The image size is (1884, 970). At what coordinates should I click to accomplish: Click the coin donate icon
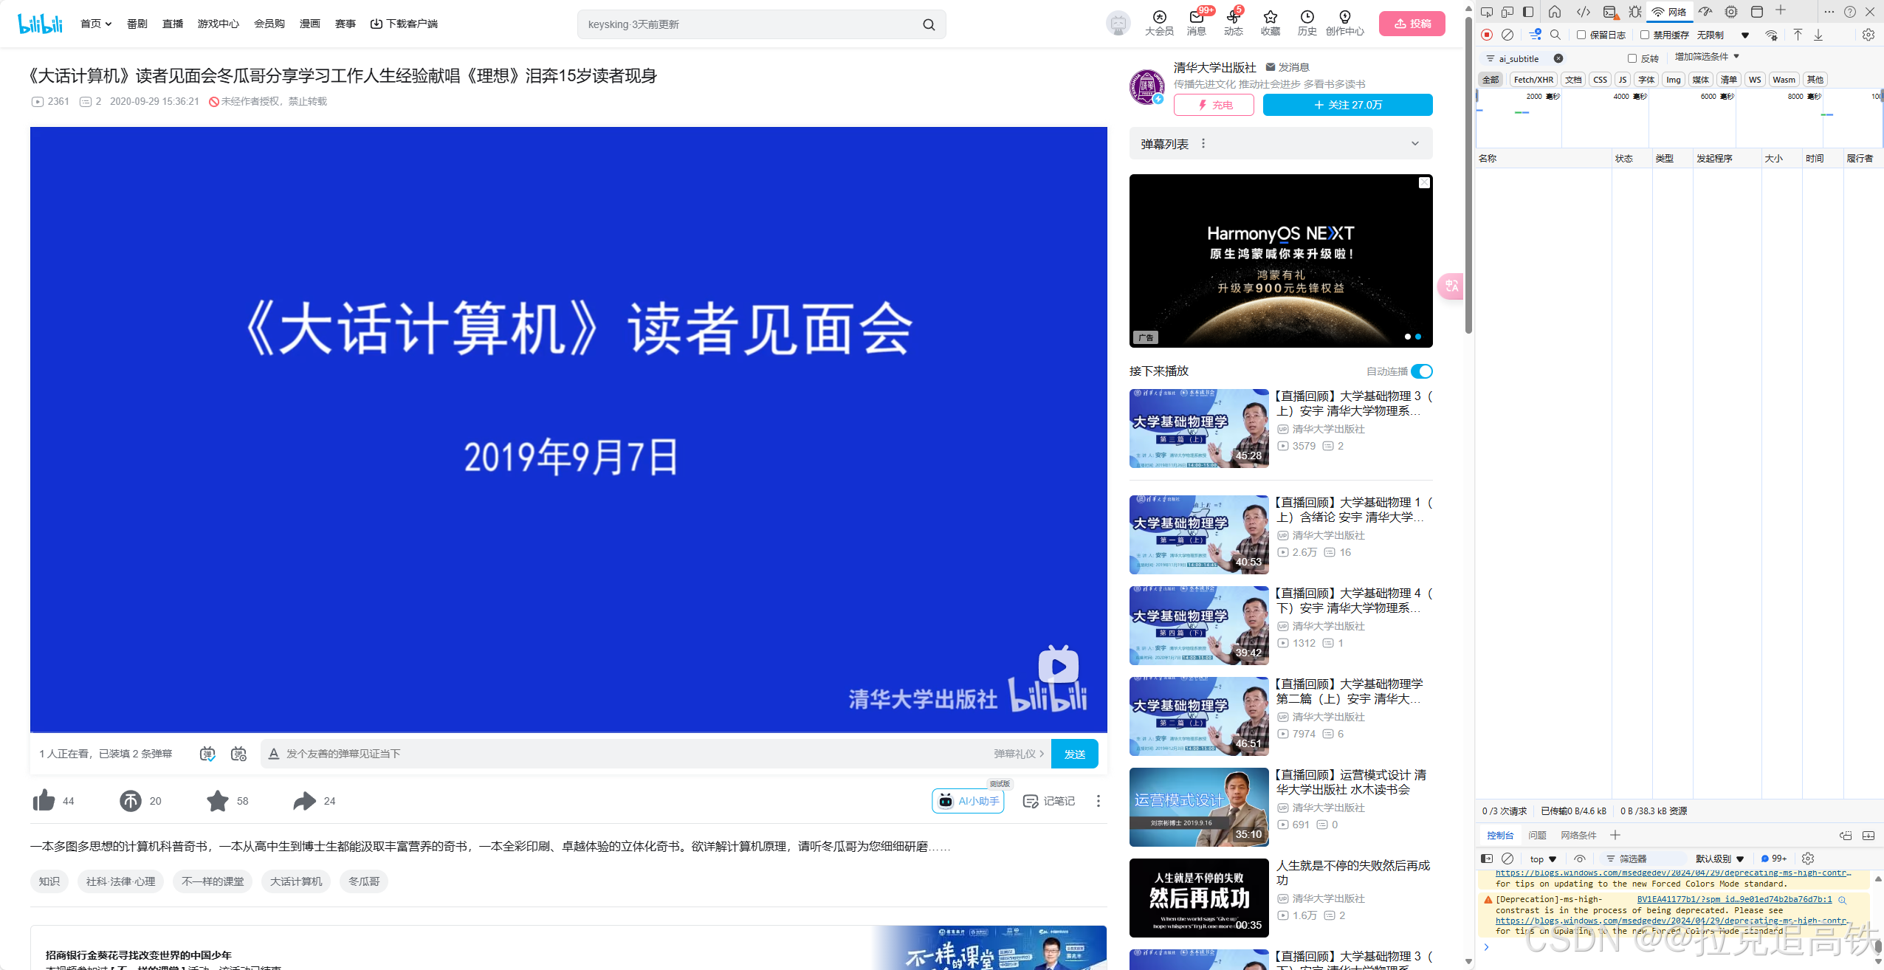coord(131,800)
